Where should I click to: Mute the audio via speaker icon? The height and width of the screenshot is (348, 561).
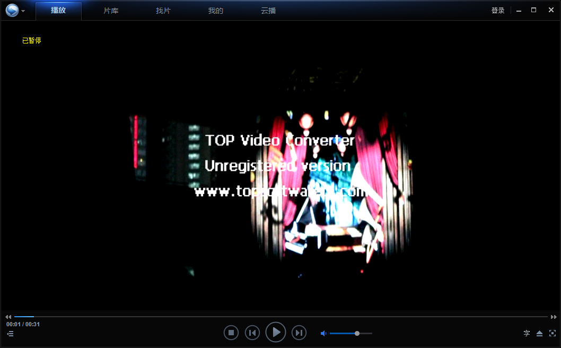click(x=323, y=333)
